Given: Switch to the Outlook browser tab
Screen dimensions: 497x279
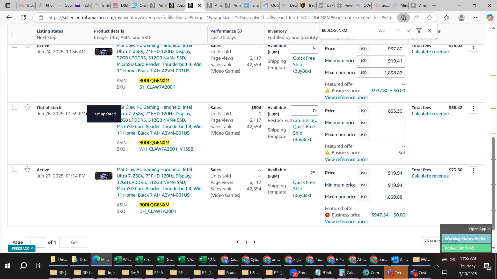Looking at the screenshot, I should [x=271, y=5].
